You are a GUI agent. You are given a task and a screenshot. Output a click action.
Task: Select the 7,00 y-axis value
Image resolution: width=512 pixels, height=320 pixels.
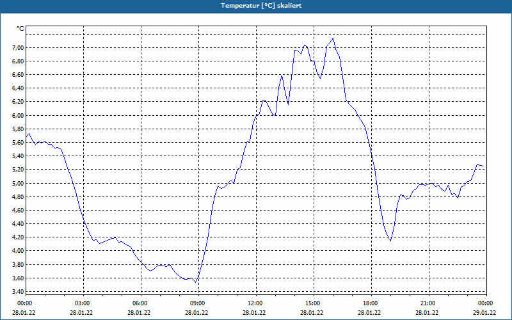[x=18, y=48]
